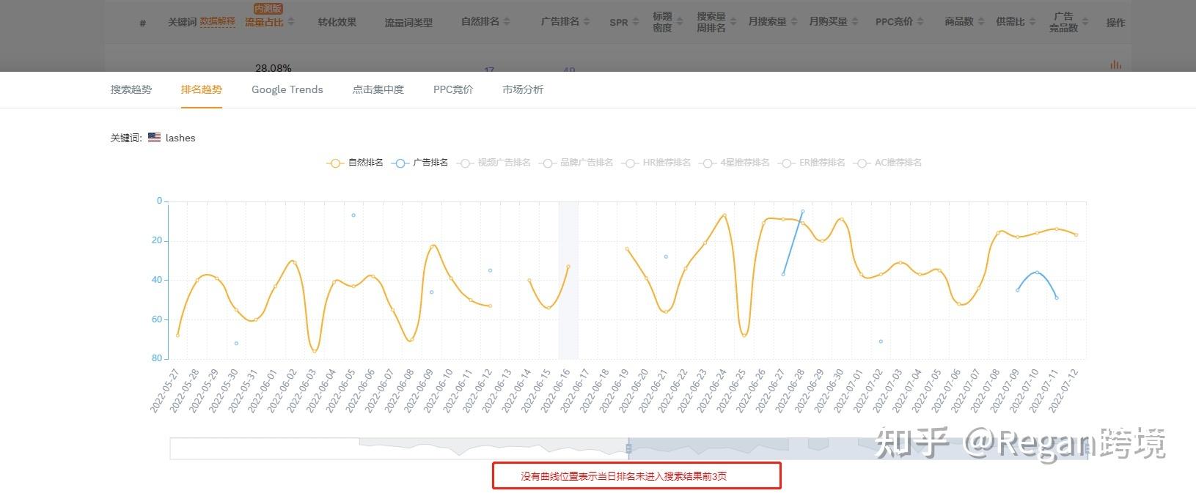Click the # column header

142,23
